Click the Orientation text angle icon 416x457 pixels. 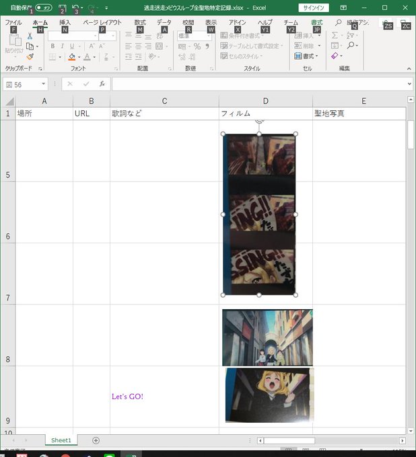click(x=152, y=56)
